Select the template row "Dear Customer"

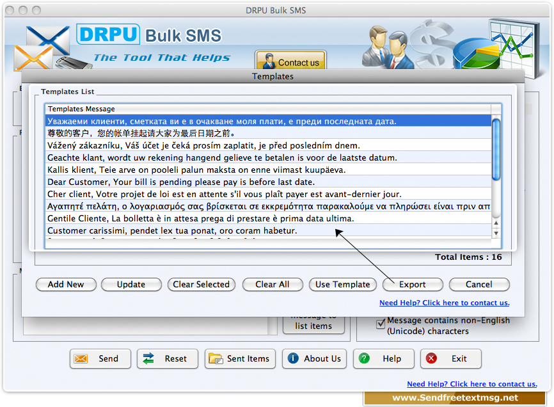point(268,182)
